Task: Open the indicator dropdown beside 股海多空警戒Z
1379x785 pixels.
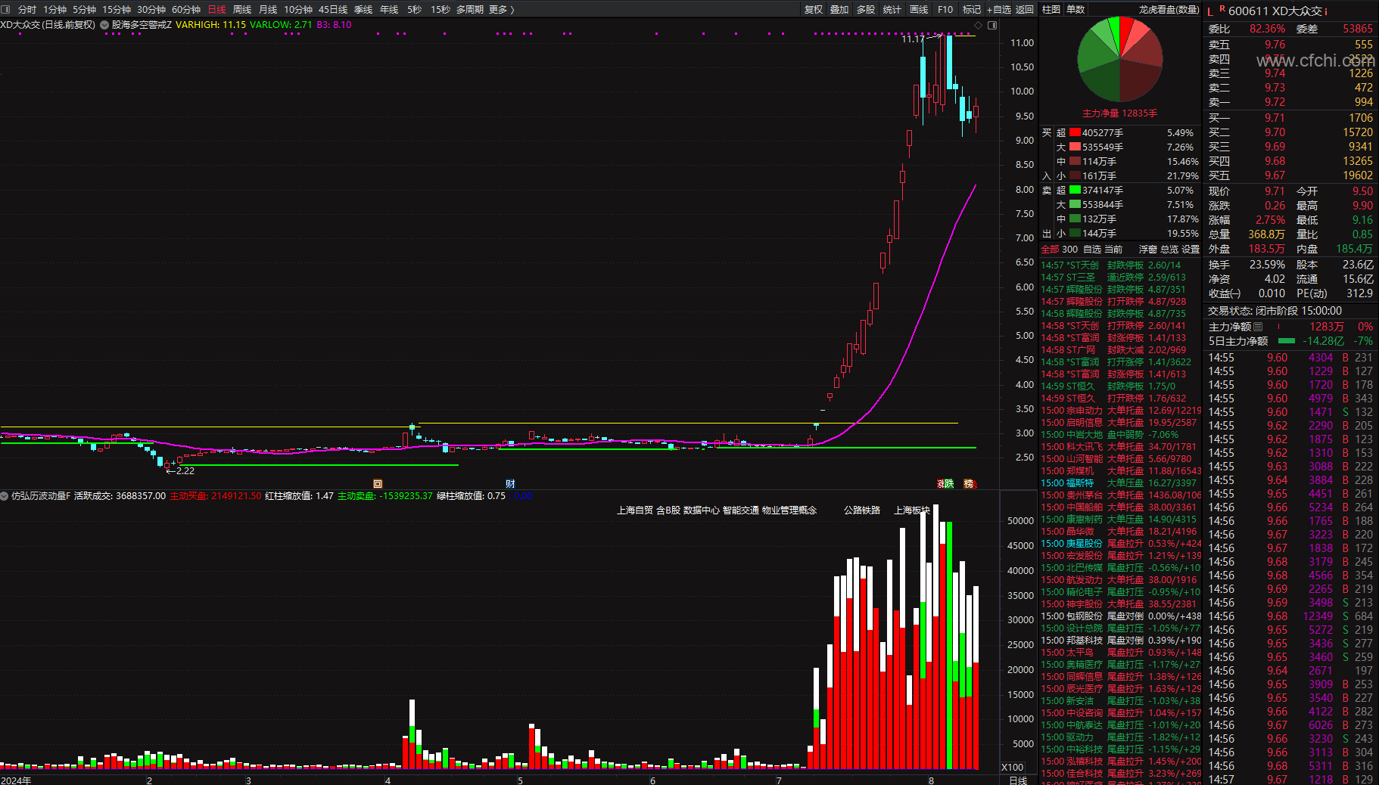Action: (x=104, y=25)
